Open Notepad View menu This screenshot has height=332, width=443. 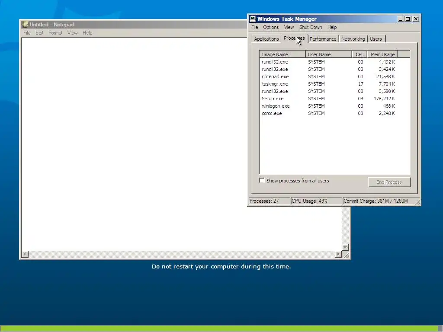[x=72, y=33]
